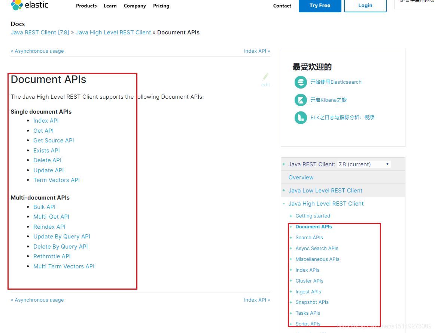Open the 开启Kibana之旅 link

click(x=328, y=100)
